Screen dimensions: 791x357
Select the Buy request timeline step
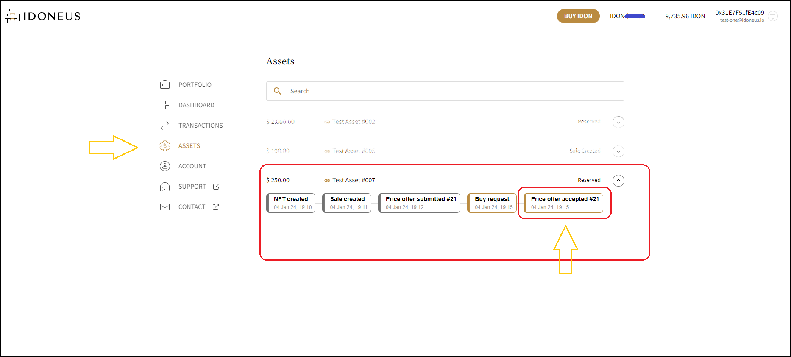492,203
